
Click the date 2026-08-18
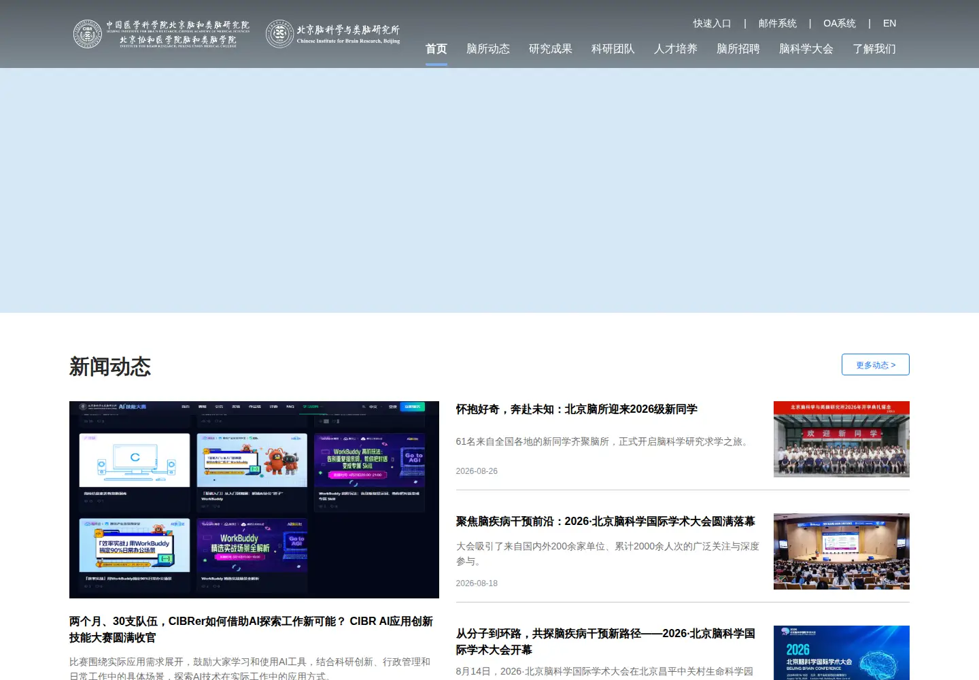click(x=477, y=583)
